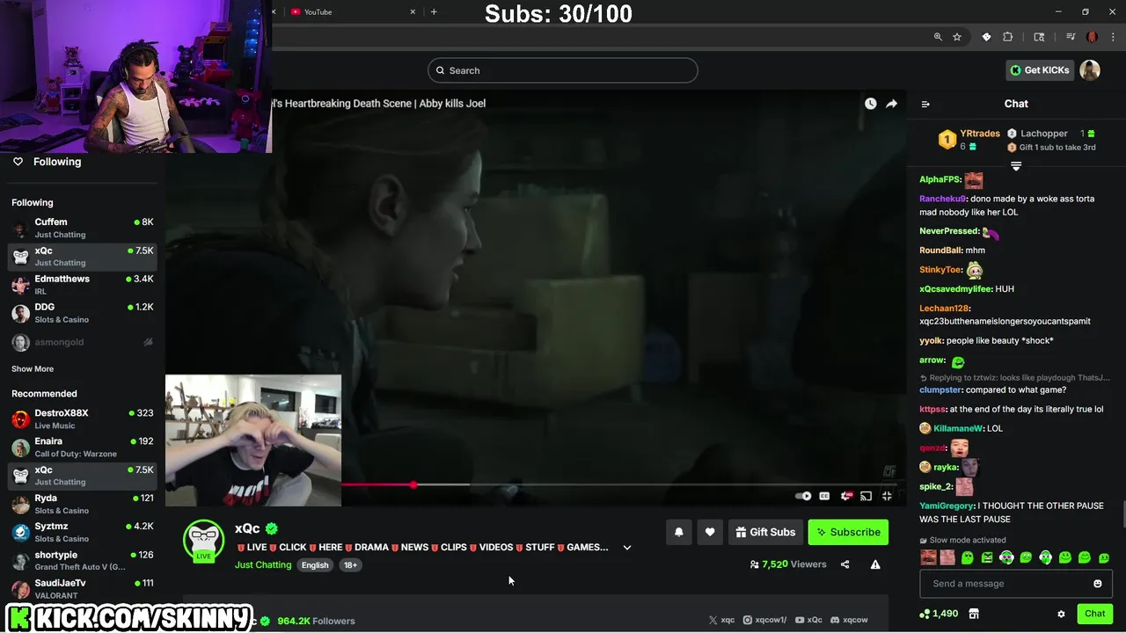Click the Gift Subs button
The height and width of the screenshot is (633, 1126).
[764, 532]
